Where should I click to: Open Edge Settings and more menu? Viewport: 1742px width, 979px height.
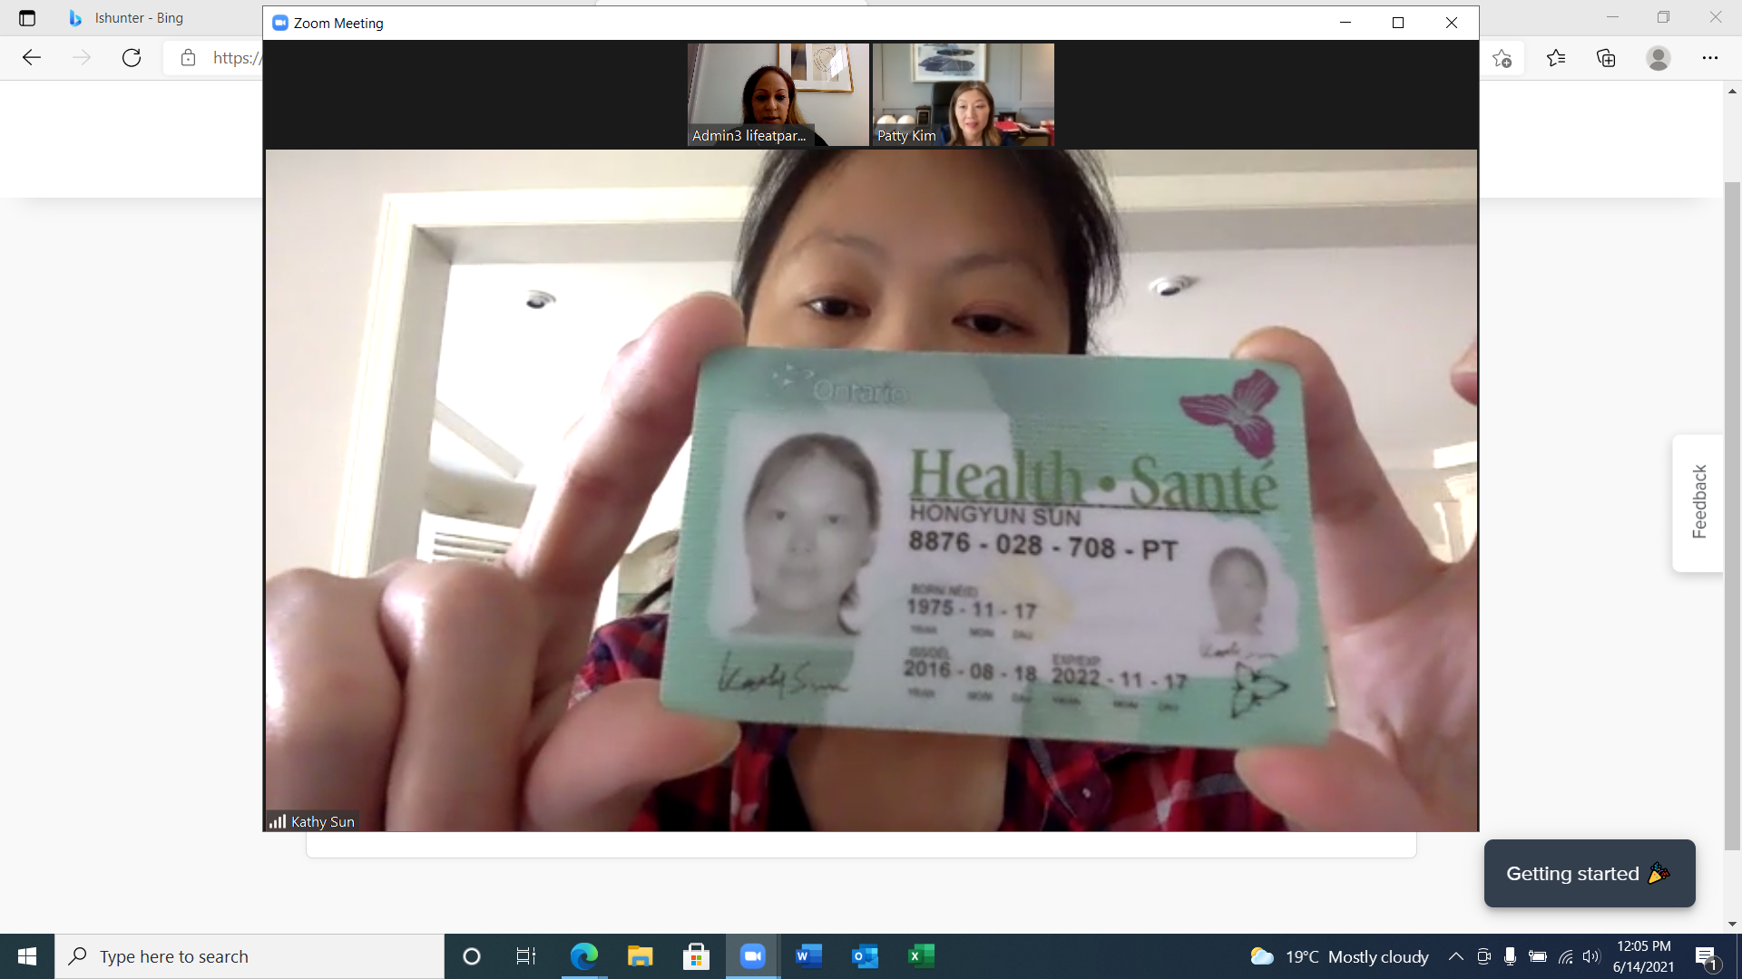pyautogui.click(x=1710, y=58)
